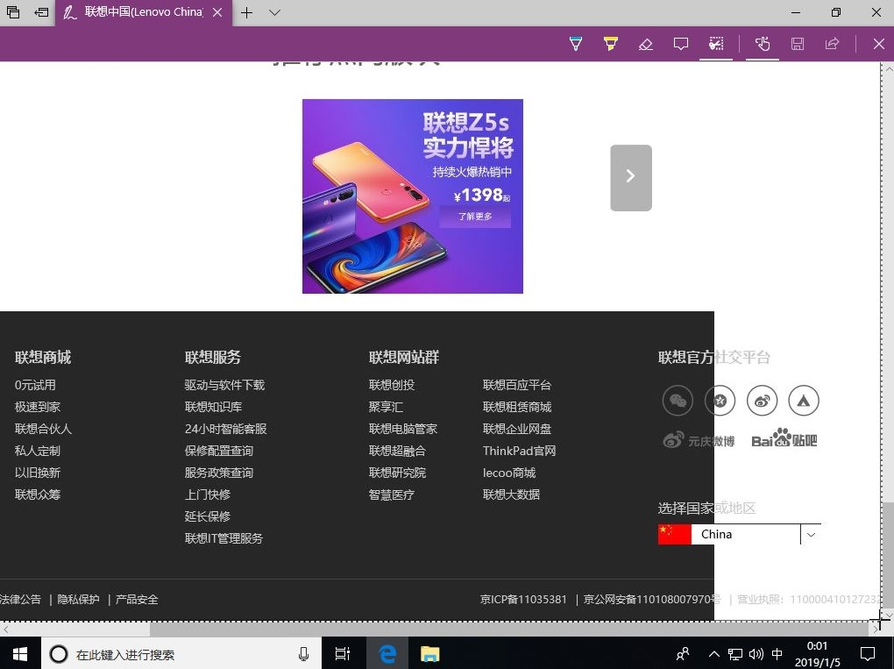Viewport: 894px width, 669px height.
Task: Add a typed note comment
Action: 681,44
